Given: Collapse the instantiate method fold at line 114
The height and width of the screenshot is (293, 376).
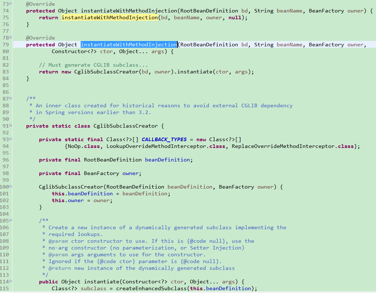Looking at the screenshot, I should 10,281.
